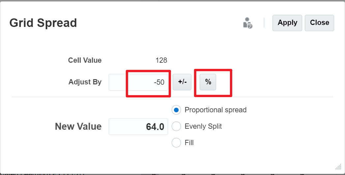Click the Adjust By label
The height and width of the screenshot is (175, 345).
click(x=85, y=82)
